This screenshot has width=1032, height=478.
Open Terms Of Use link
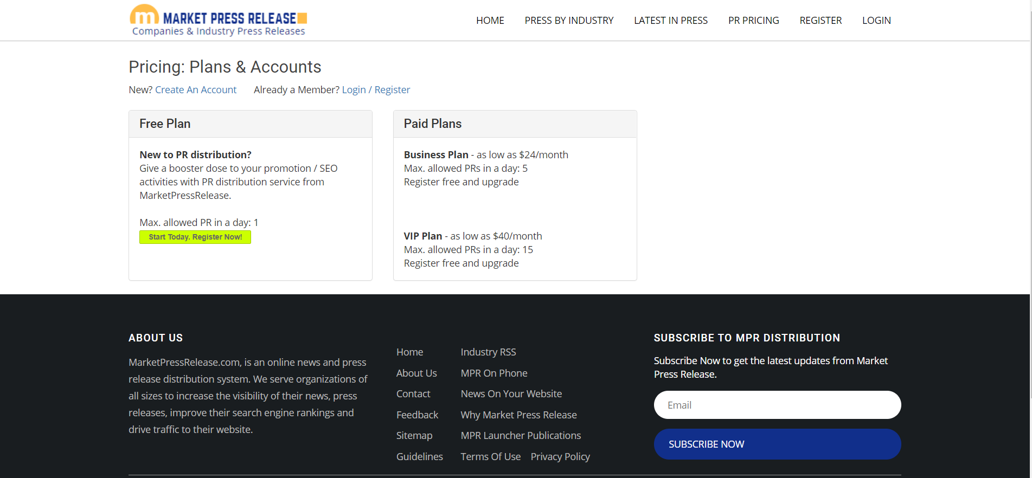(491, 457)
